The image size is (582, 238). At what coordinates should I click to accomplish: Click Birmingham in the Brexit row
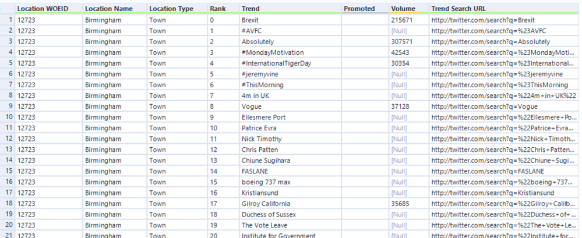coord(114,20)
